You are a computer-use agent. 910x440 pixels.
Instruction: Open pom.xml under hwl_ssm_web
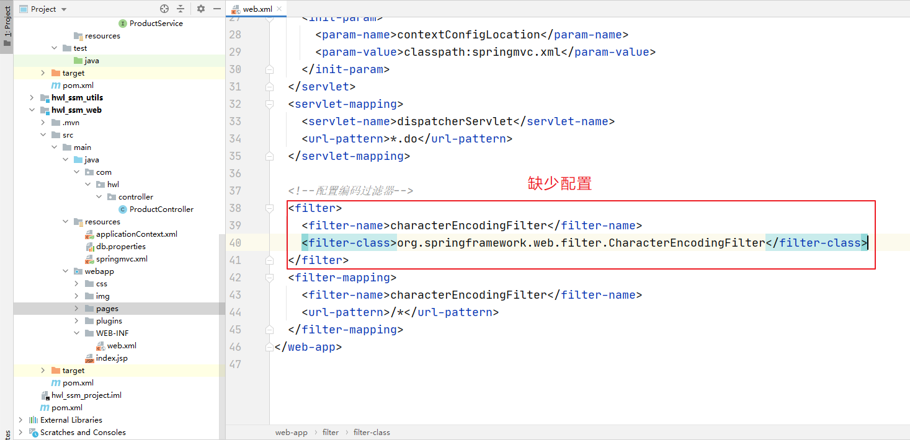[78, 382]
